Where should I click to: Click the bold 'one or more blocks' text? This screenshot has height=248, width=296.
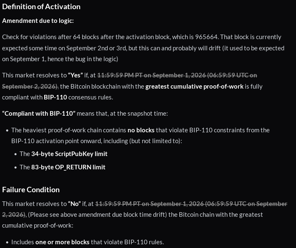(62, 242)
